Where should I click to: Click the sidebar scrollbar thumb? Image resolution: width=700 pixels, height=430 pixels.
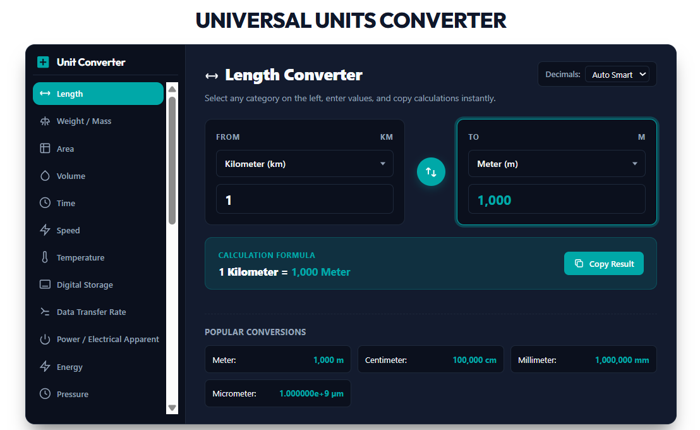[172, 160]
